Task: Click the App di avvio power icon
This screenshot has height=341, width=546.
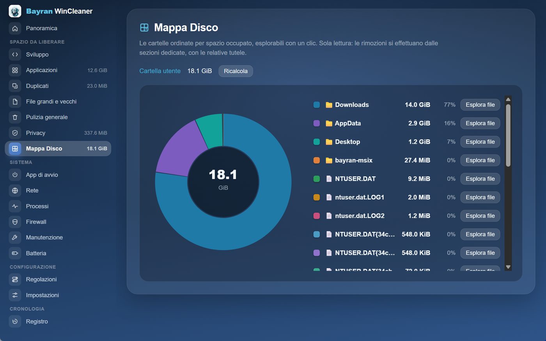Action: [15, 175]
